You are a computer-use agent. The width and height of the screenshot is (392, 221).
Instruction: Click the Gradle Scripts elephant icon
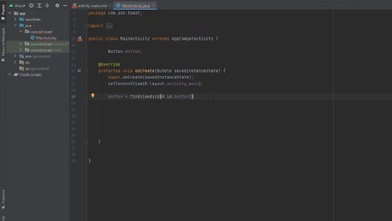16,74
